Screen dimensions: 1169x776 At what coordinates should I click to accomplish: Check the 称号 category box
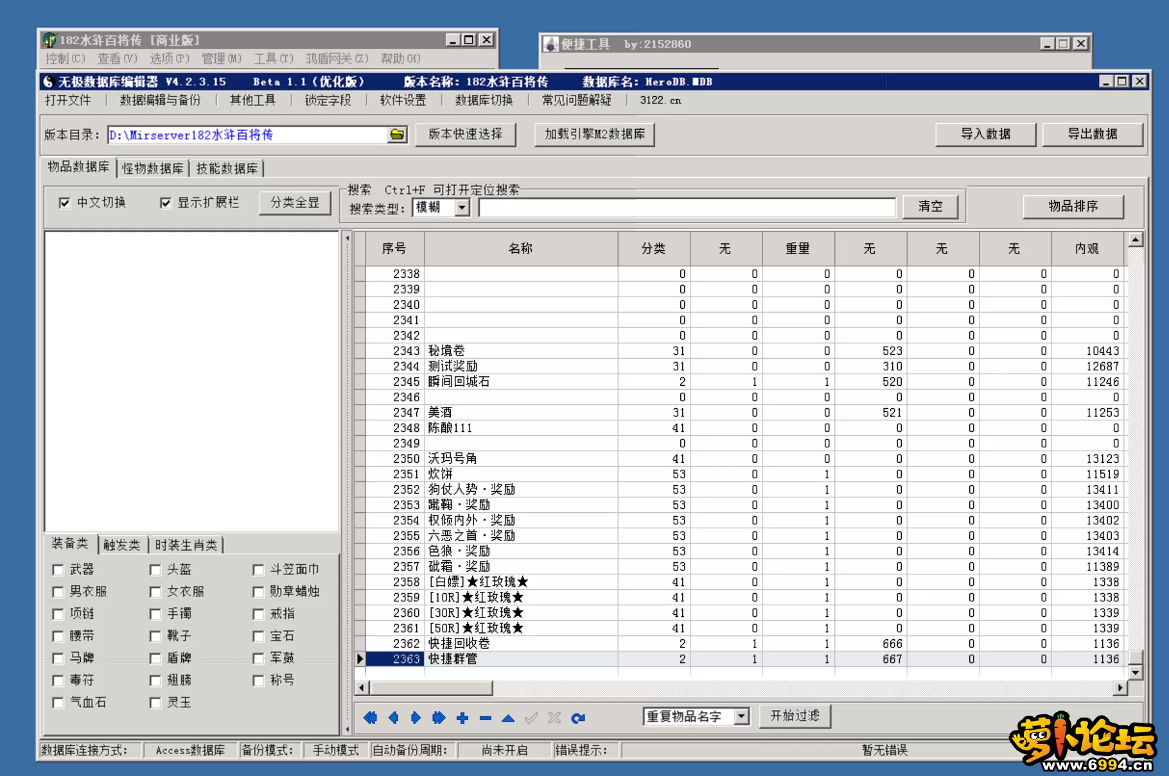[x=258, y=680]
